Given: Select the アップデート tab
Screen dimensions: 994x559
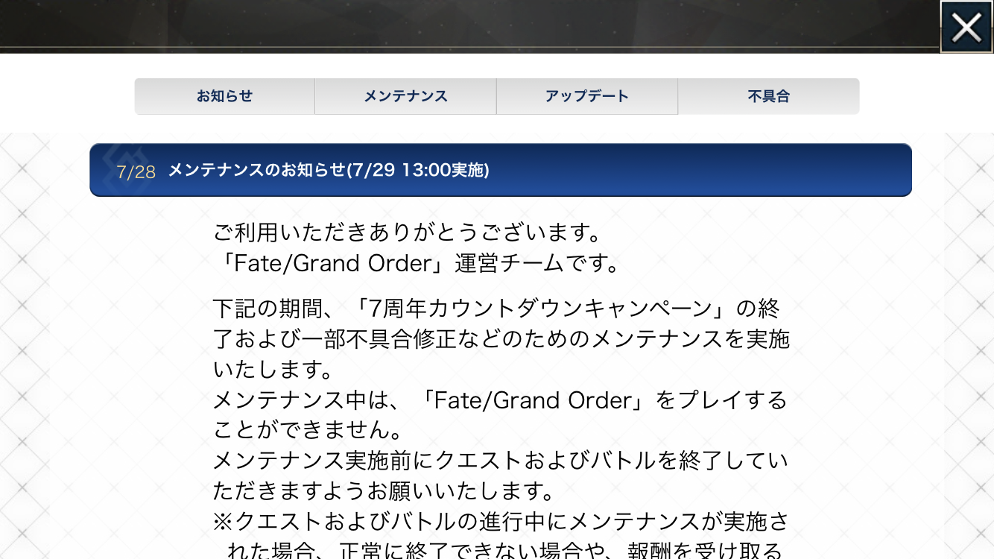Looking at the screenshot, I should (586, 96).
